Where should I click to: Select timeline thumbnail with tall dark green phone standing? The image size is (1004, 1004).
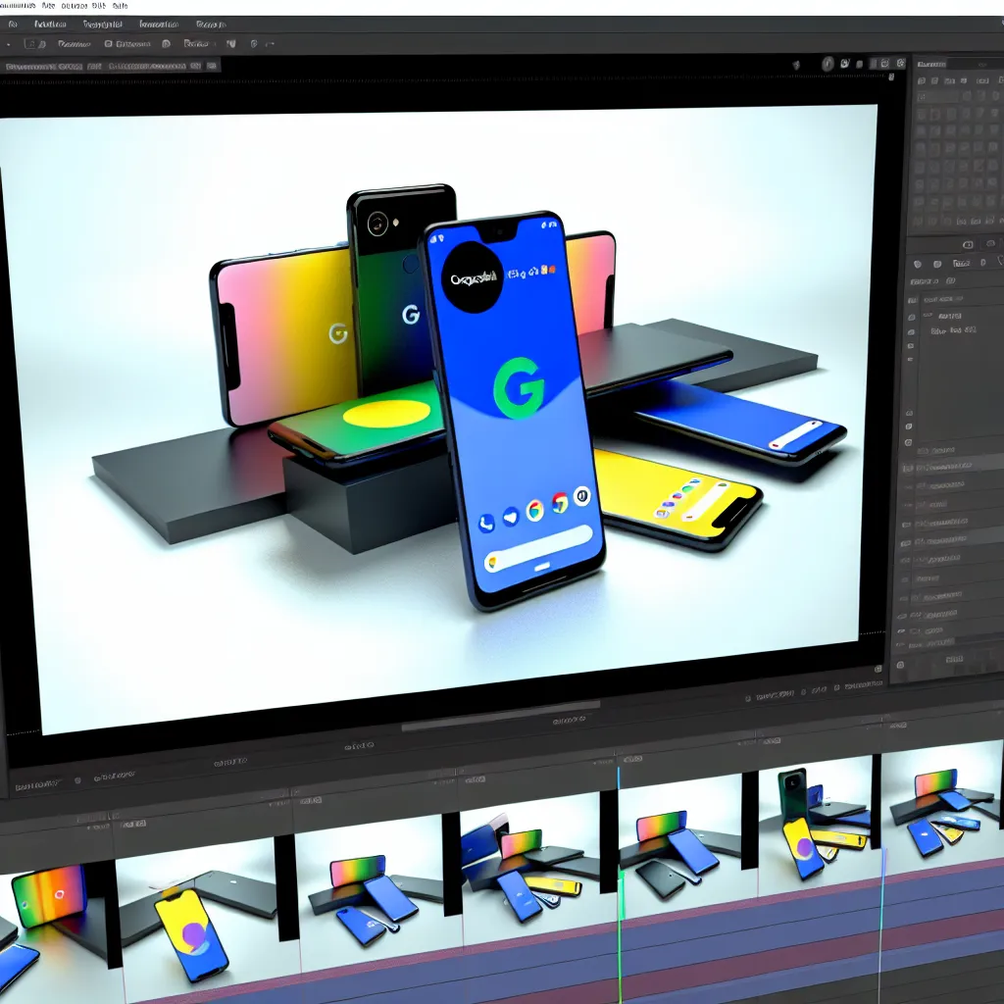[814, 826]
